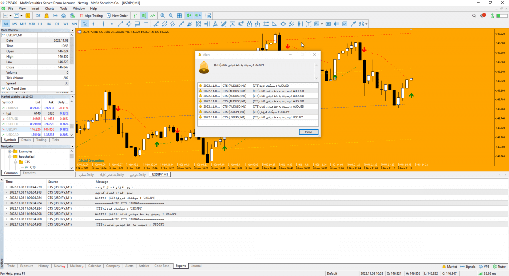Open VPS link in bottom bar
The width and height of the screenshot is (509, 276).
484,266
